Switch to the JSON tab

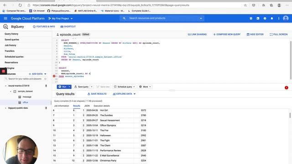pos(87,106)
